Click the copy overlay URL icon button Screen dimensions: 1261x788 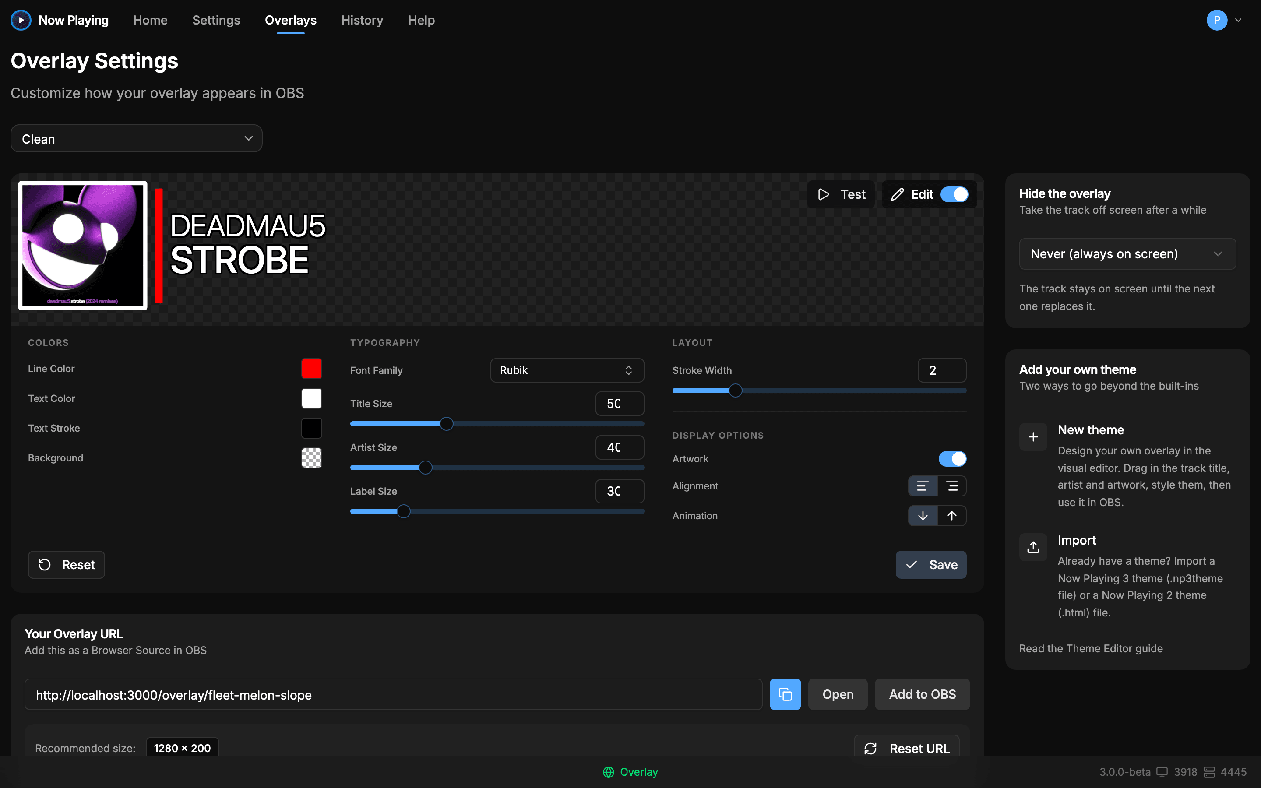[785, 694]
